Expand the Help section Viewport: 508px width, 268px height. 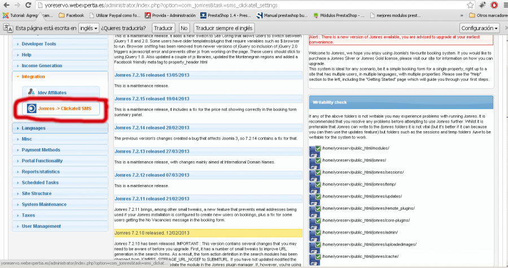[60, 55]
